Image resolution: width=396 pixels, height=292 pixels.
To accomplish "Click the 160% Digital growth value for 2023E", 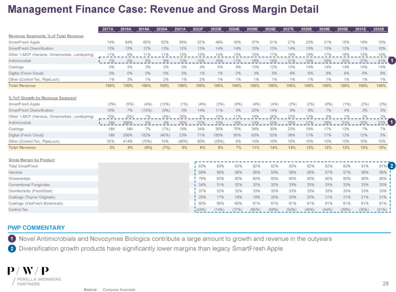I will point(218,135).
